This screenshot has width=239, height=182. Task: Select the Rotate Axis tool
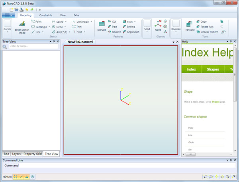click(x=205, y=27)
